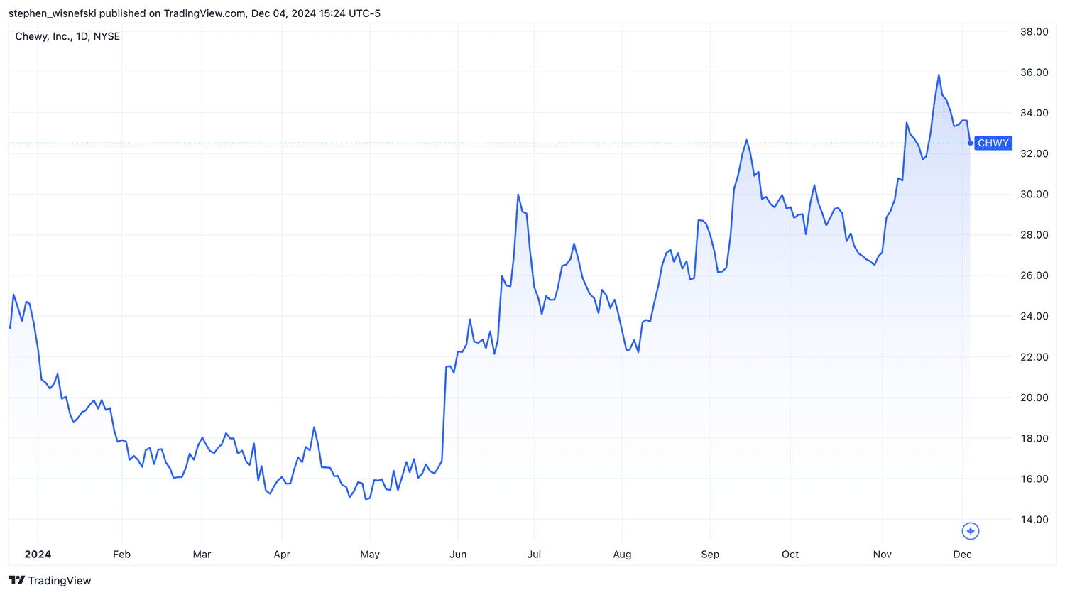
Task: Click the Dec label on time axis
Action: tap(962, 554)
